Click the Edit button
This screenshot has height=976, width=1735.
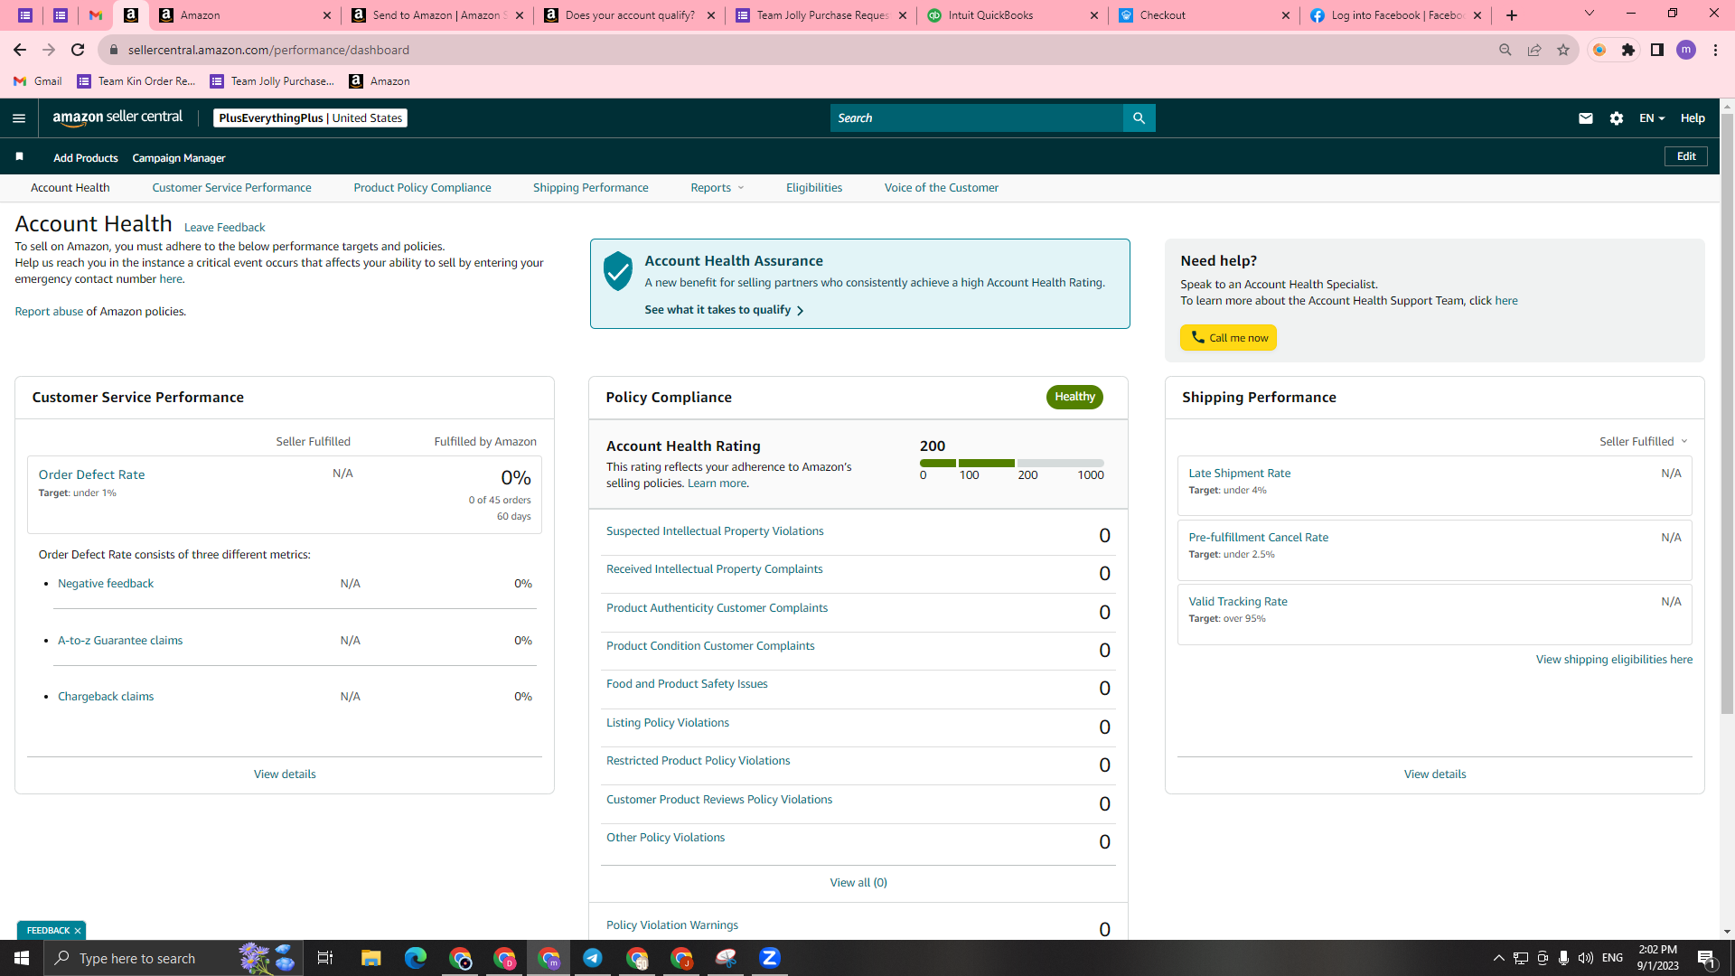point(1686,156)
